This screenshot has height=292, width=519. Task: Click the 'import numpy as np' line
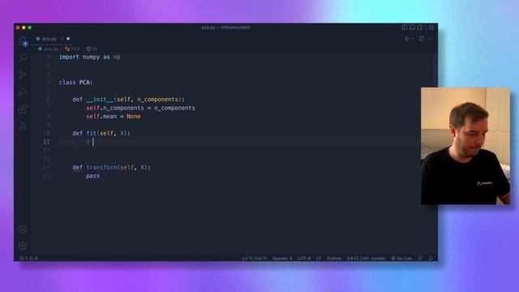click(89, 57)
